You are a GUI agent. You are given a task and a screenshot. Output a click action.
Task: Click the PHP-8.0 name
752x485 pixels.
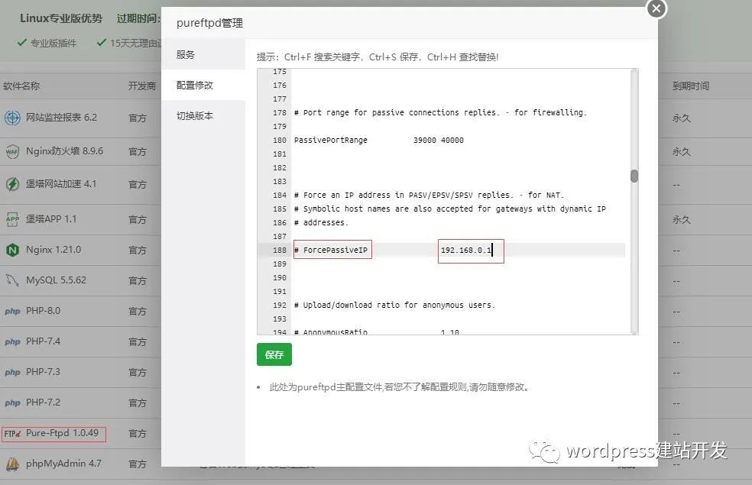tap(43, 311)
